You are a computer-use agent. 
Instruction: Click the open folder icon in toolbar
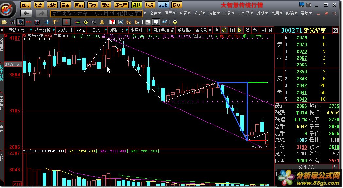click(x=4, y=22)
